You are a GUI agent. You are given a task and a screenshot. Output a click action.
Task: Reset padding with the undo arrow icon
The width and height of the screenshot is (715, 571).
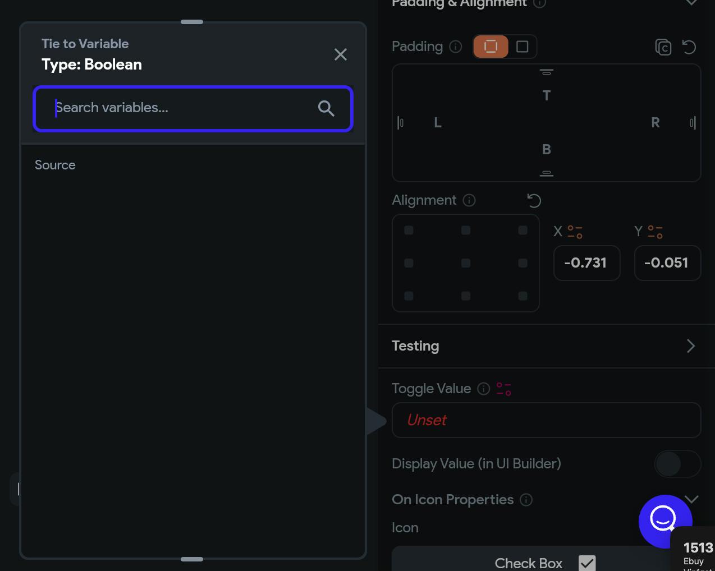tap(689, 47)
